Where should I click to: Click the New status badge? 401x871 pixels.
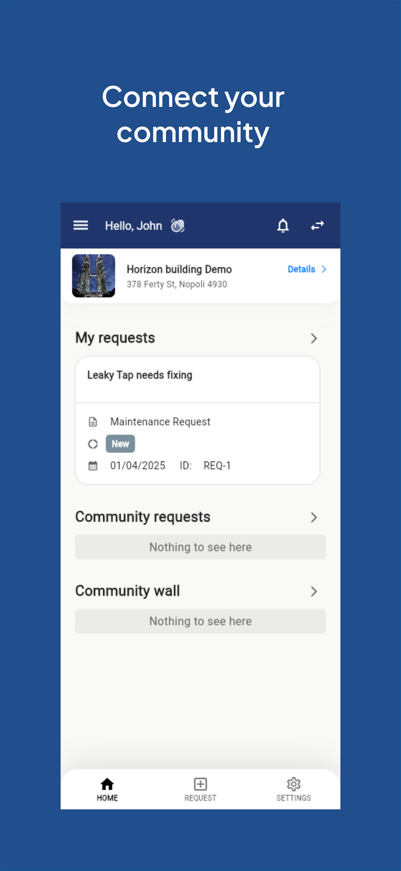121,444
